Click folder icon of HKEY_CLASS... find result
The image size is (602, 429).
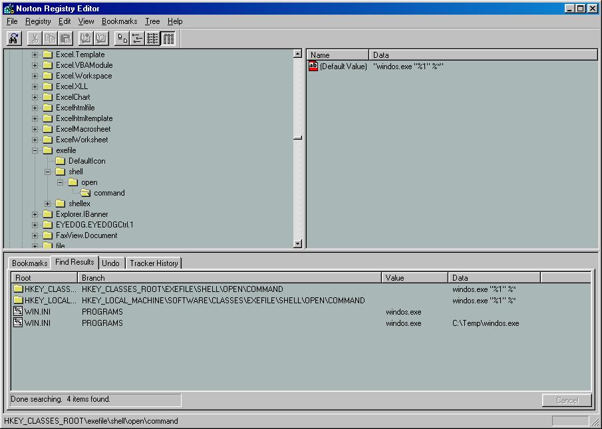18,289
